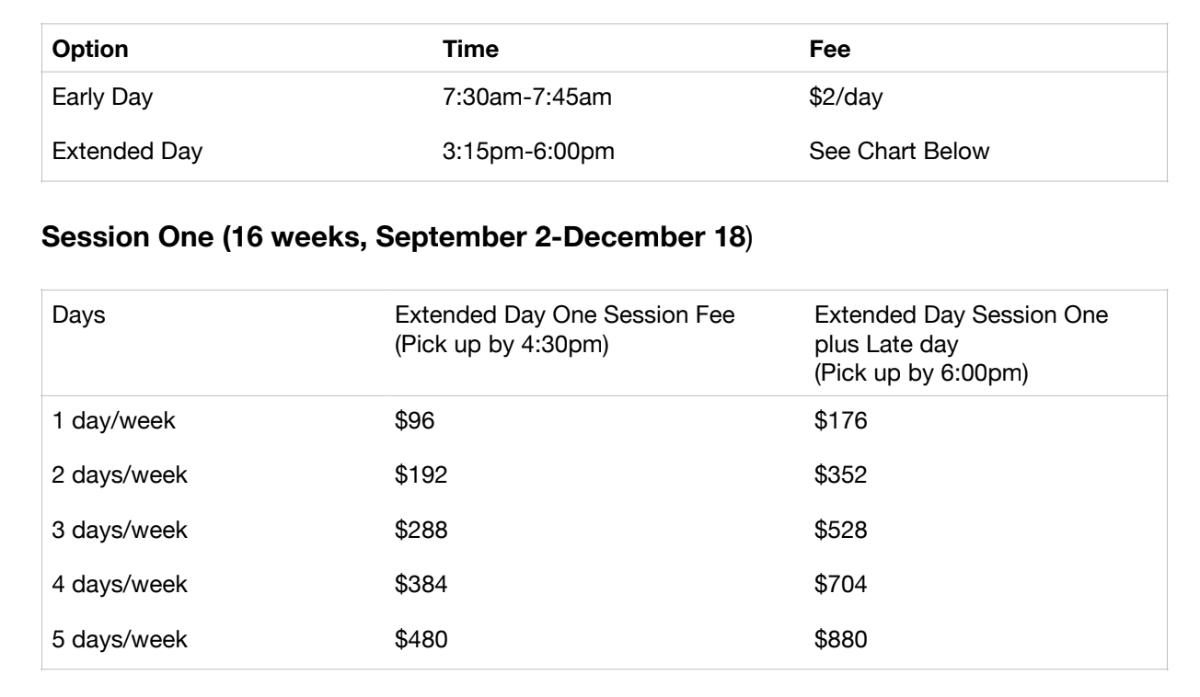Click the 7:30am-7:45am time cell
The image size is (1200, 697).
tap(525, 98)
